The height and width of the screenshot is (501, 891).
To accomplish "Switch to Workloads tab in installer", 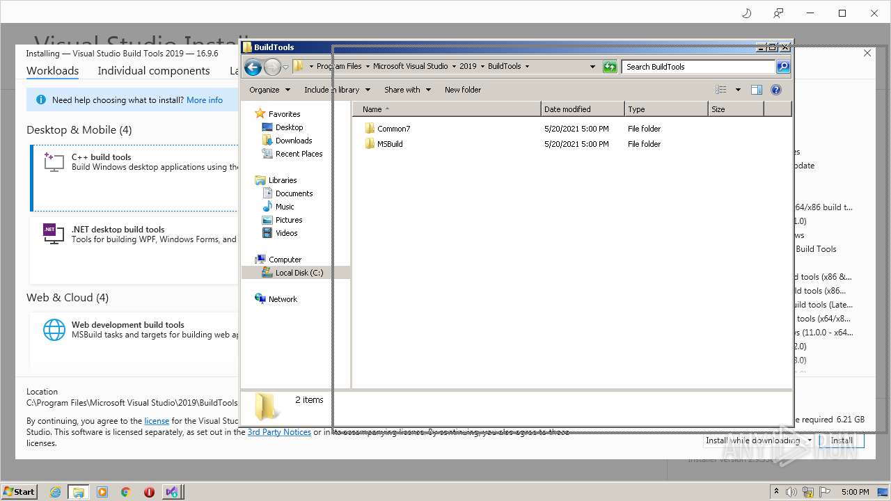I will [x=52, y=71].
